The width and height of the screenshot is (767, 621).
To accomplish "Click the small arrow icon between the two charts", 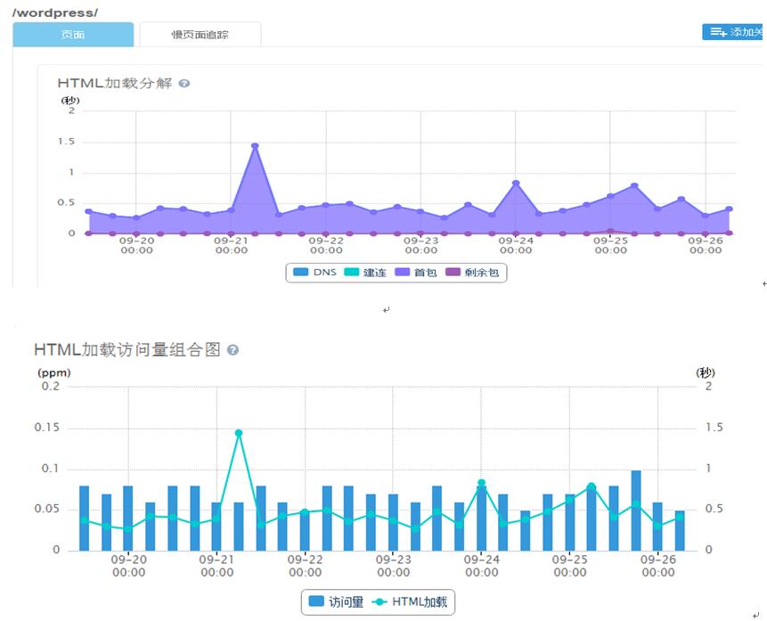I will click(386, 310).
